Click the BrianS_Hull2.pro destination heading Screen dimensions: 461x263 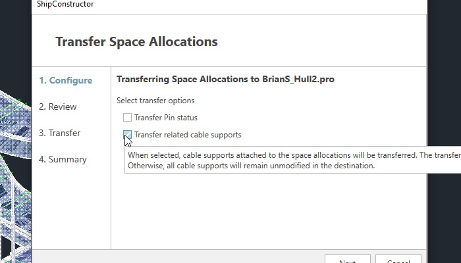[x=225, y=80]
